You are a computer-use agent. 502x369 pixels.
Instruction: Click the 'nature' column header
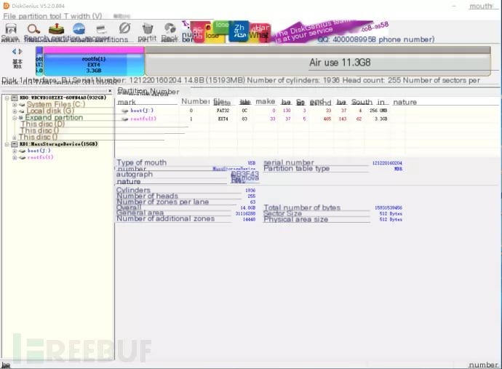coord(405,102)
